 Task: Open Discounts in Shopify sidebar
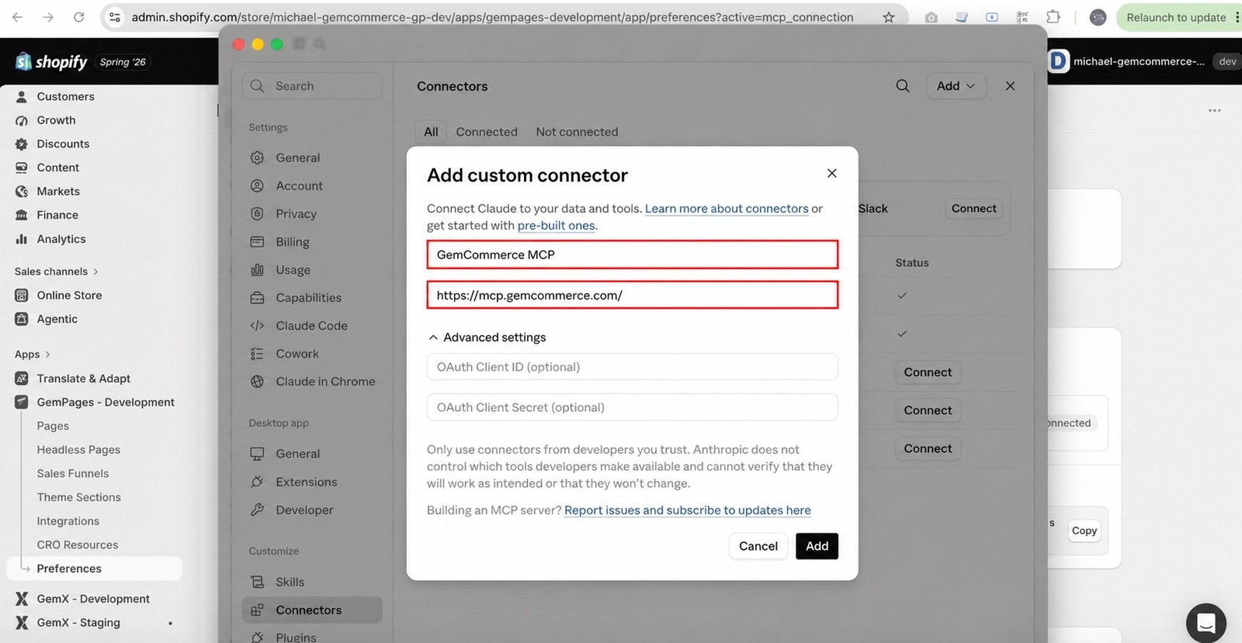point(63,143)
